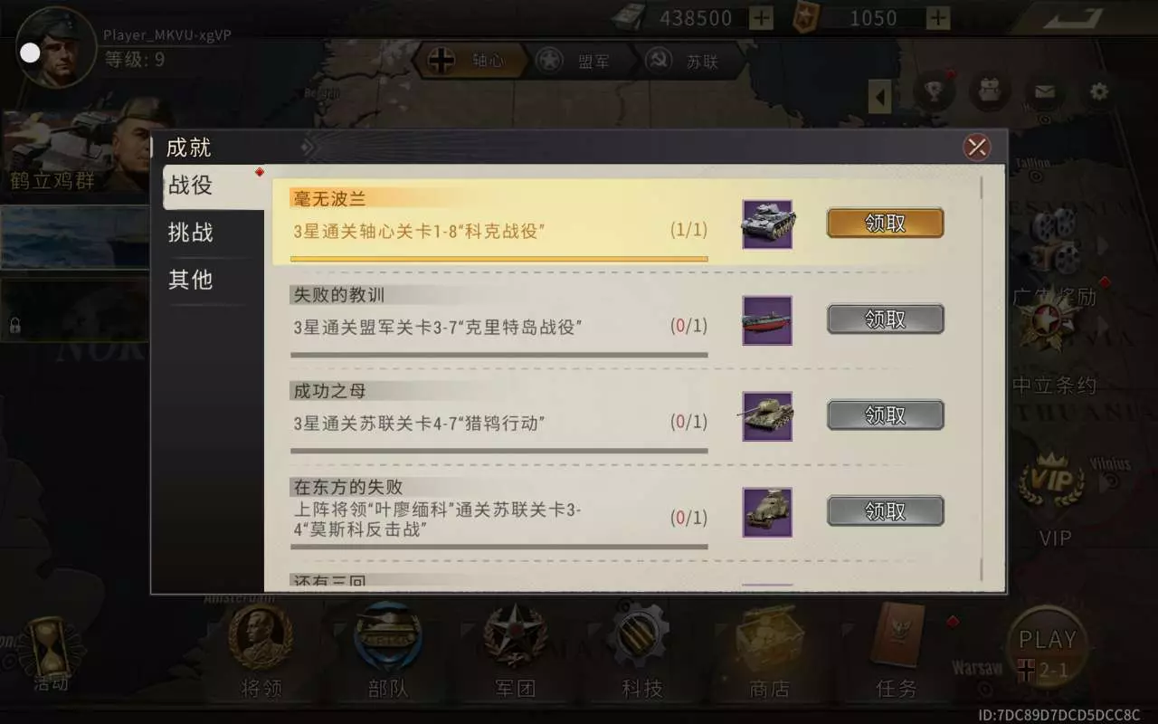The width and height of the screenshot is (1158, 724).
Task: Open the trophy ranking icon
Action: (x=935, y=91)
